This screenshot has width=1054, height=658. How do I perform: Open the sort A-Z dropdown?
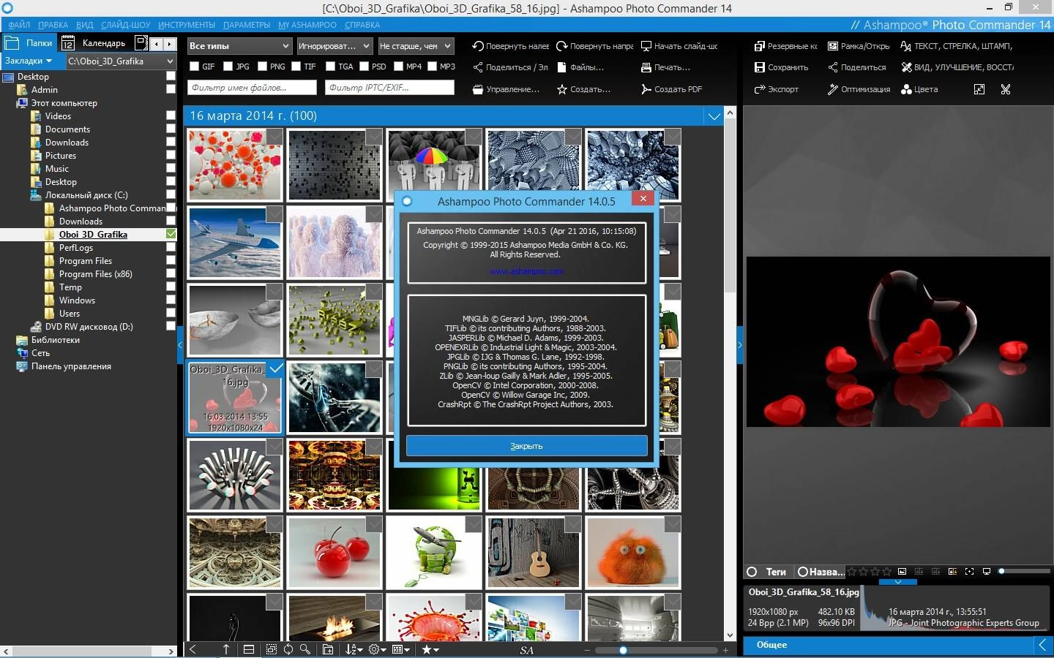coord(354,649)
